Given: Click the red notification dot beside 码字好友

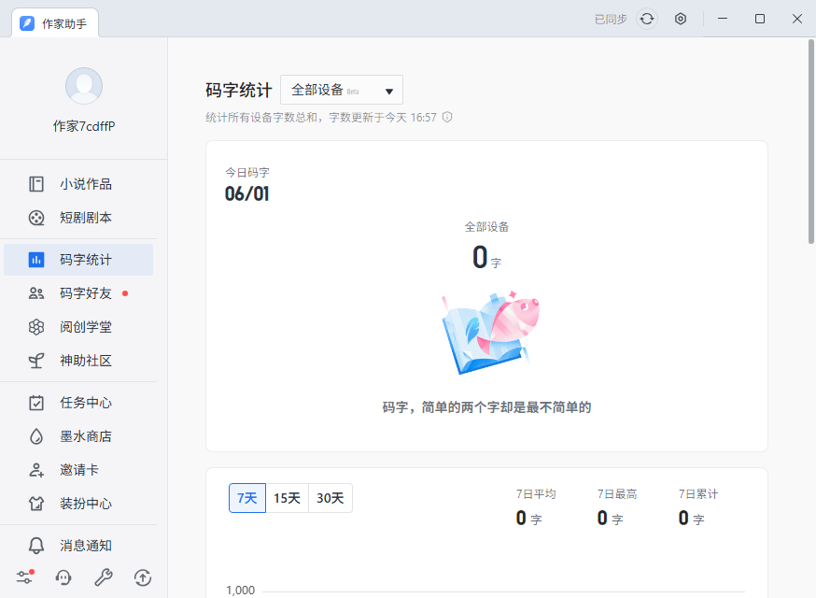Looking at the screenshot, I should pos(125,293).
